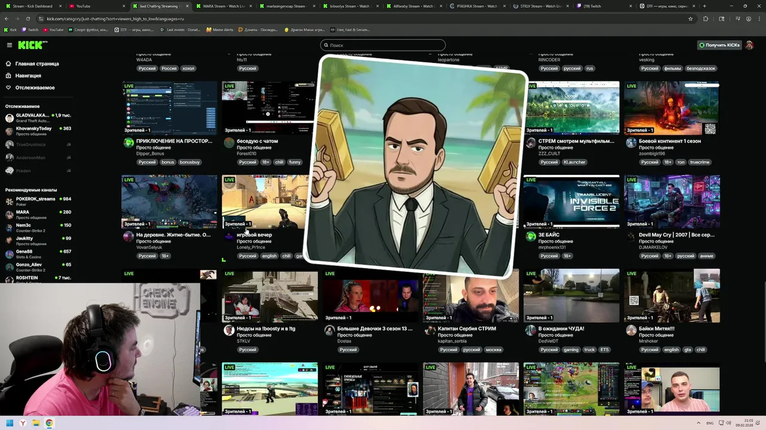766x430 pixels.
Task: Click the аниме tag
Action: pos(706,256)
